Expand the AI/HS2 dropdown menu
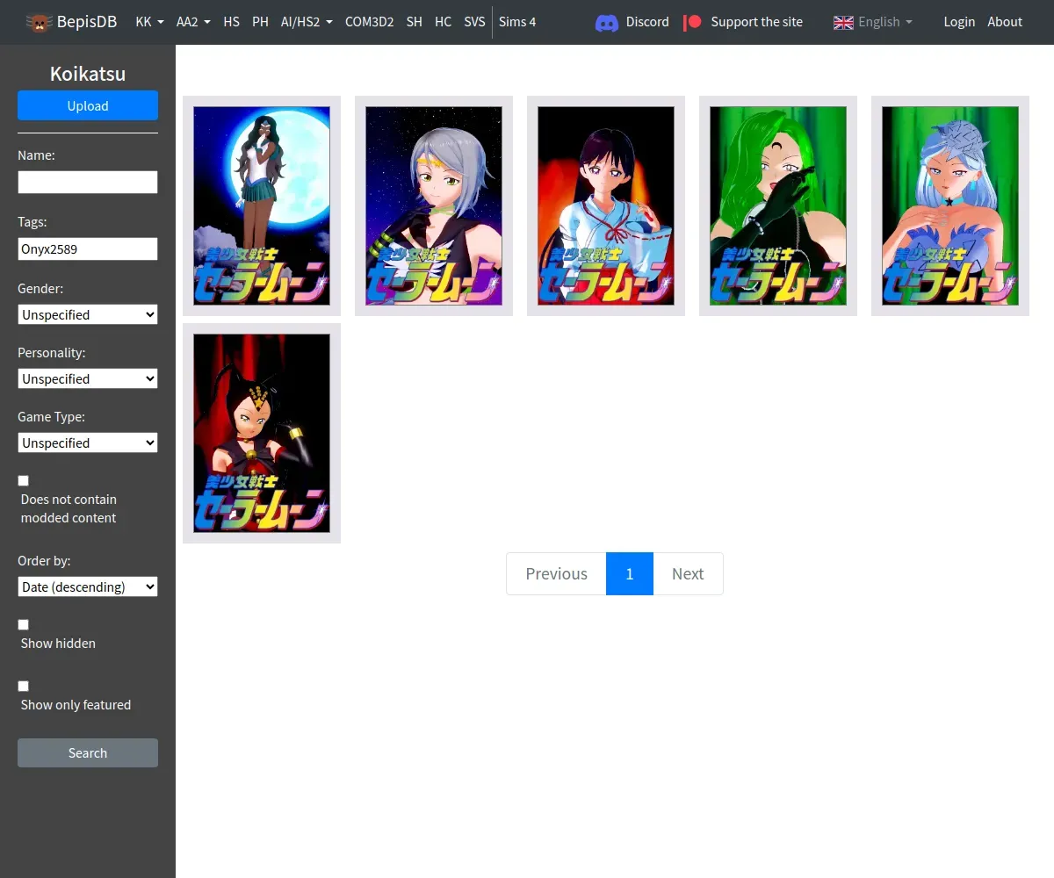The image size is (1054, 878). pyautogui.click(x=307, y=22)
